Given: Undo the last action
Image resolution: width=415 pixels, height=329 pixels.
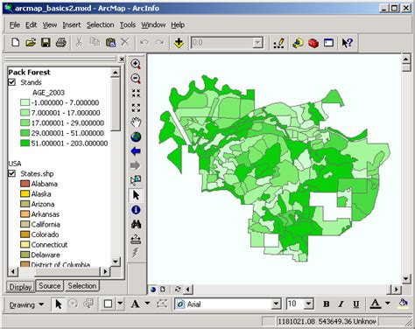Looking at the screenshot, I should coord(144,43).
